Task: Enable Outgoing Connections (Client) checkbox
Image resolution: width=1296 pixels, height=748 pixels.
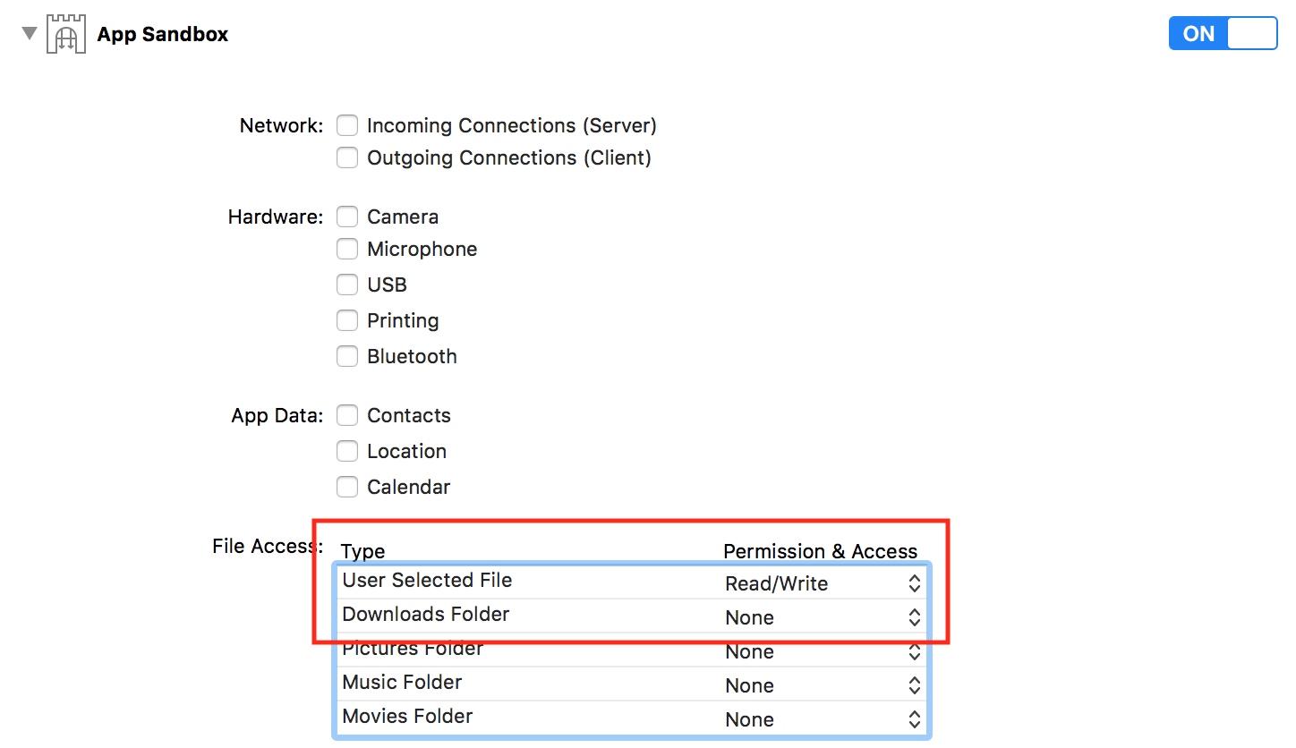Action: click(x=347, y=158)
